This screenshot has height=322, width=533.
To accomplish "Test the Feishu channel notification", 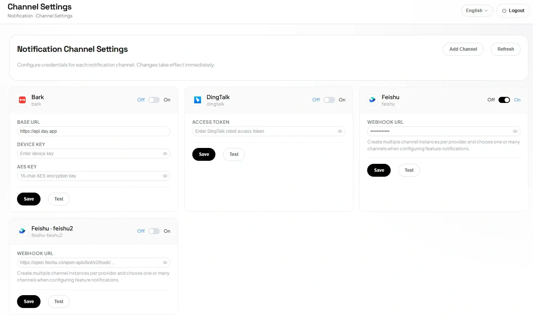I will (x=409, y=170).
